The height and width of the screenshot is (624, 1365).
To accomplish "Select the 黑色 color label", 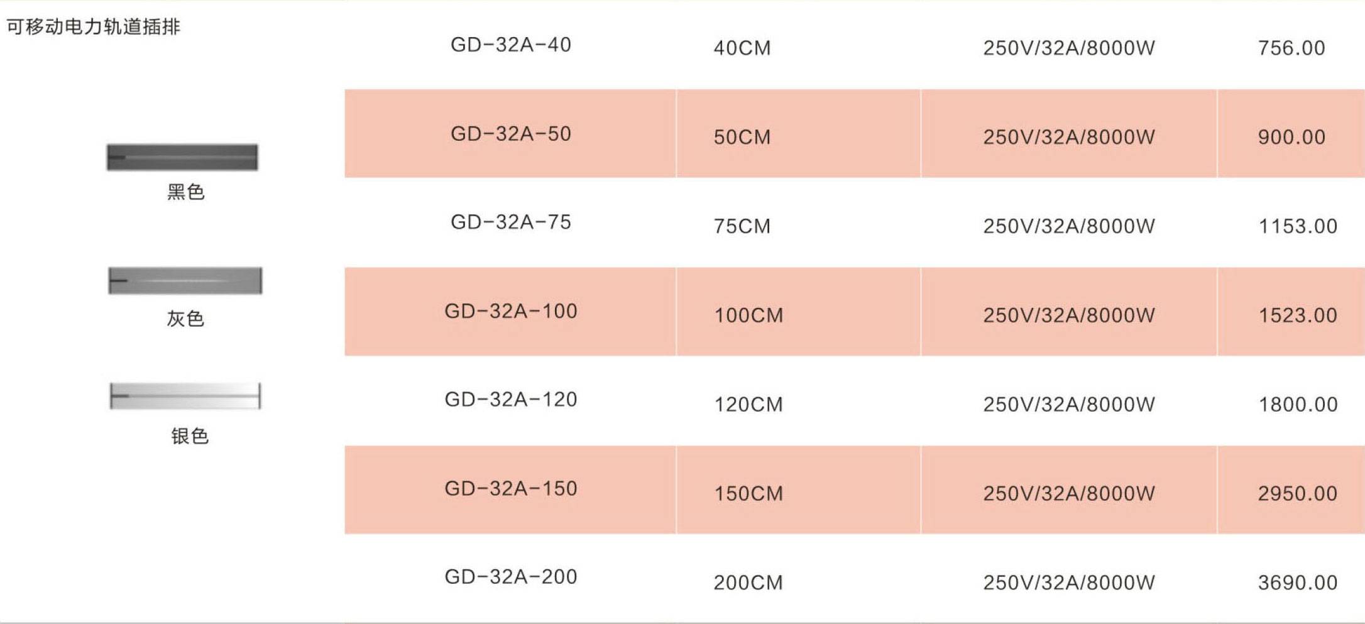I will click(186, 192).
